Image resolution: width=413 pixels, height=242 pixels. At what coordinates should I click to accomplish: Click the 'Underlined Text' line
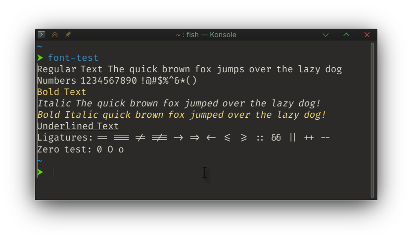pyautogui.click(x=78, y=126)
